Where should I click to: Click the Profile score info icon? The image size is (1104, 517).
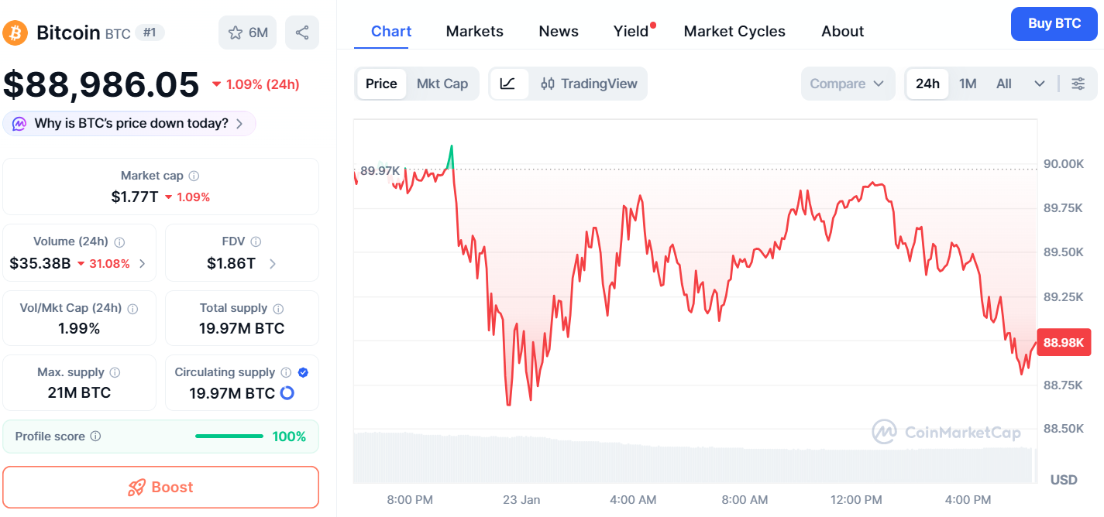tap(95, 437)
